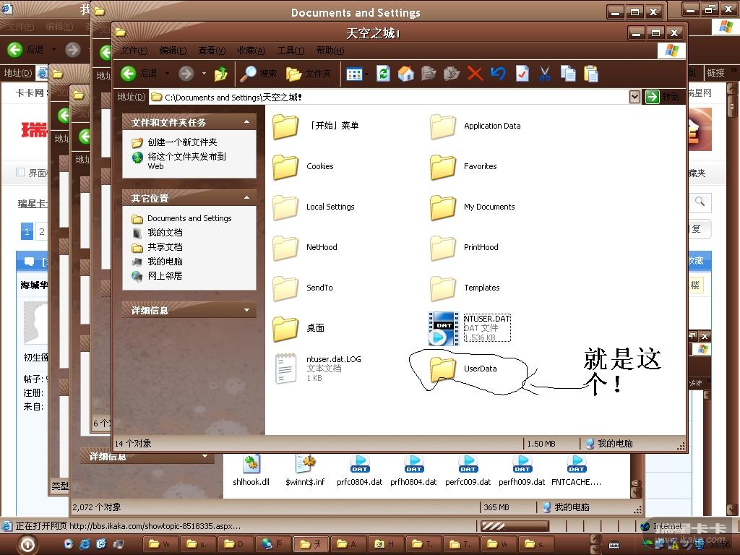
Task: Click the Start button on taskbar
Action: point(27,545)
